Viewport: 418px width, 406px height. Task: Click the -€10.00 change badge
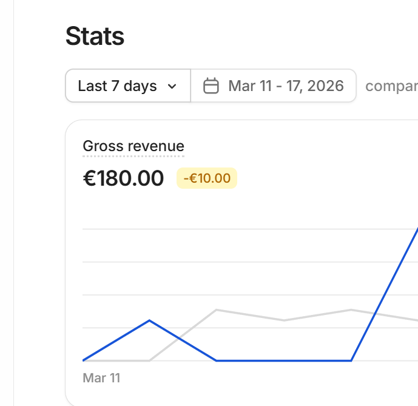[207, 178]
